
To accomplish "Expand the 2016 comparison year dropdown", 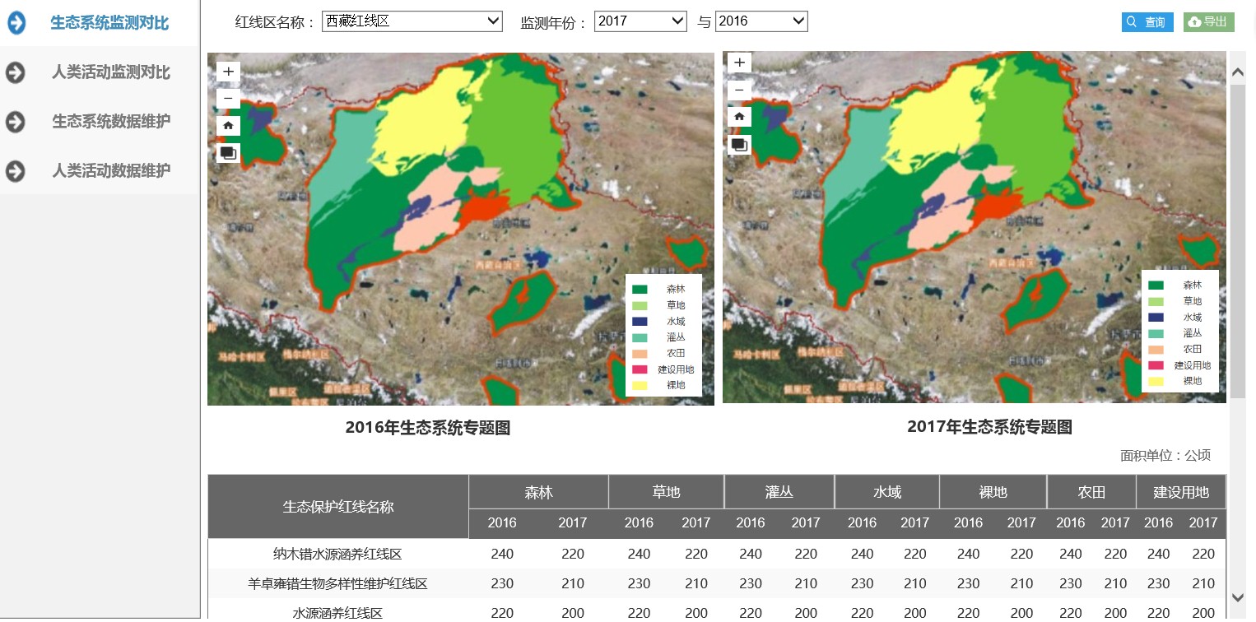I will [761, 21].
